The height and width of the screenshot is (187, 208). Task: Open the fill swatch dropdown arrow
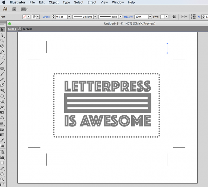click(x=28, y=17)
